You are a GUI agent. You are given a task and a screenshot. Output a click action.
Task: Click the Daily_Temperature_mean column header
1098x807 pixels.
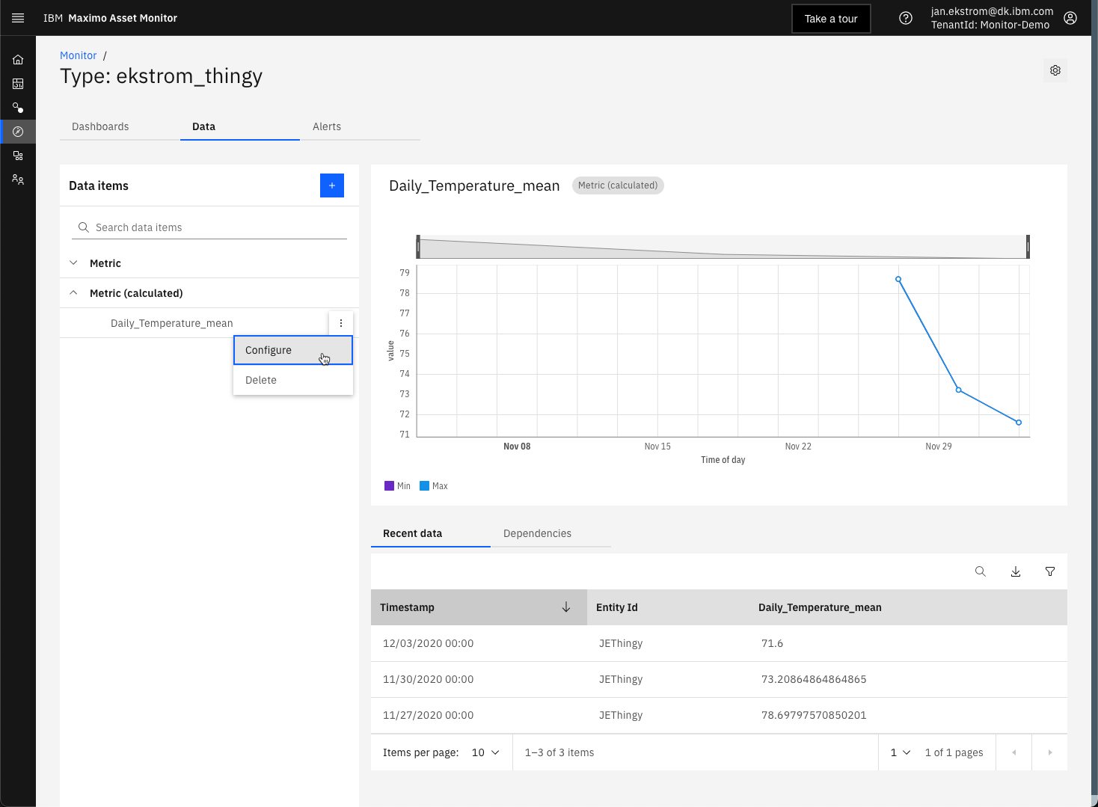click(820, 607)
